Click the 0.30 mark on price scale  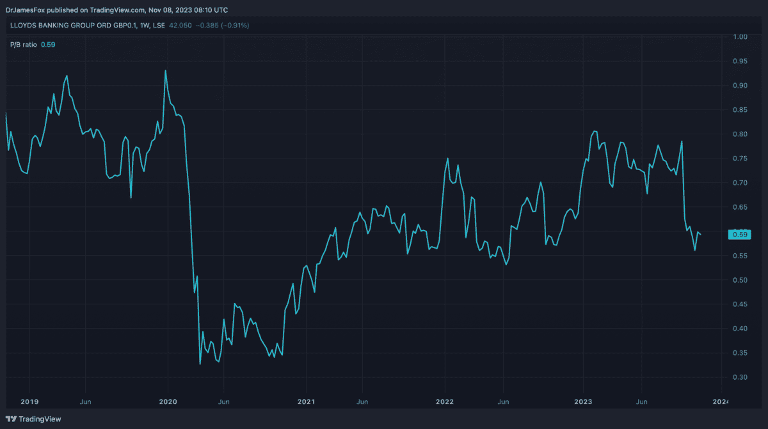click(740, 377)
